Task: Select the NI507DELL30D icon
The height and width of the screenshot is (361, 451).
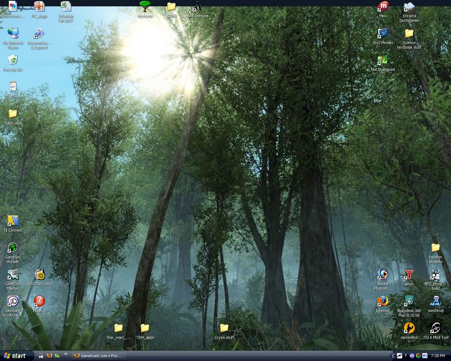Action: coord(39,277)
